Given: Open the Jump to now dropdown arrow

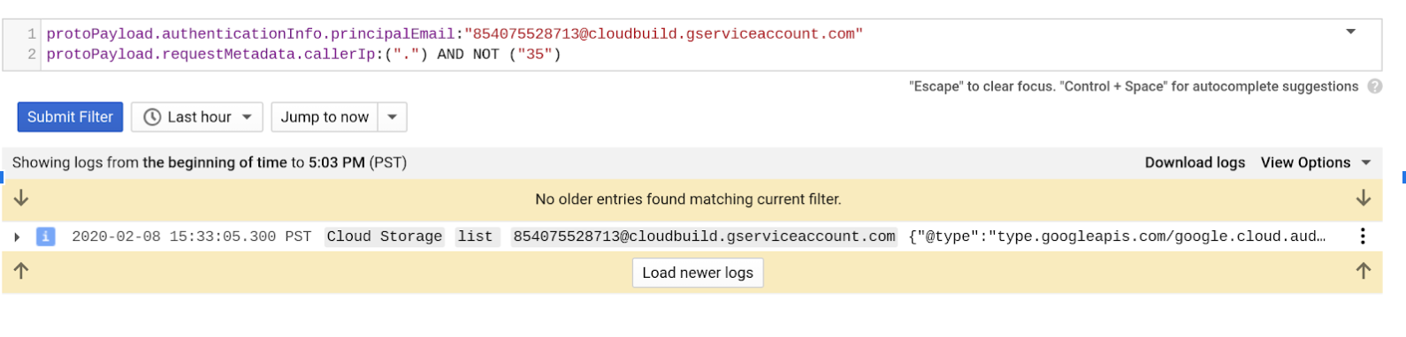Looking at the screenshot, I should pyautogui.click(x=393, y=117).
